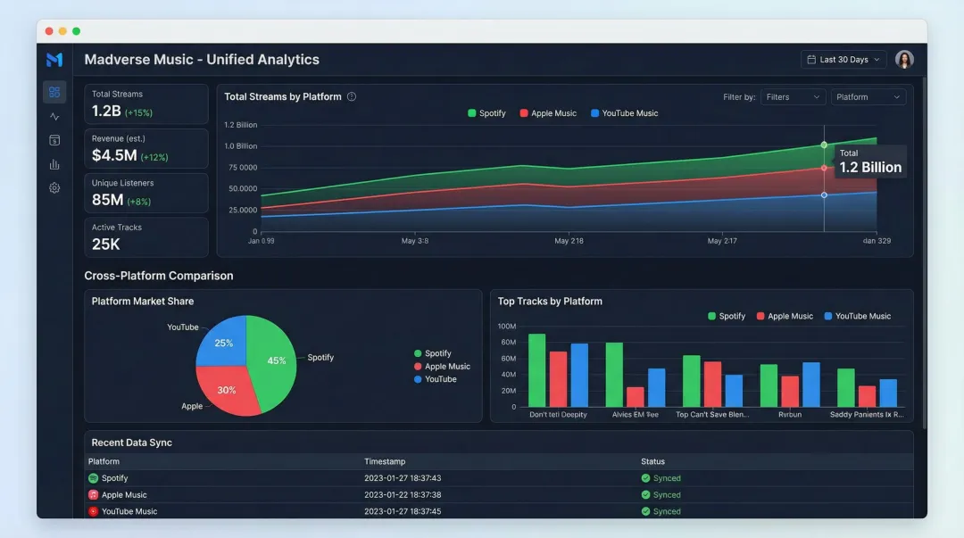The image size is (964, 538).
Task: Sort by the Status column header
Action: 652,461
